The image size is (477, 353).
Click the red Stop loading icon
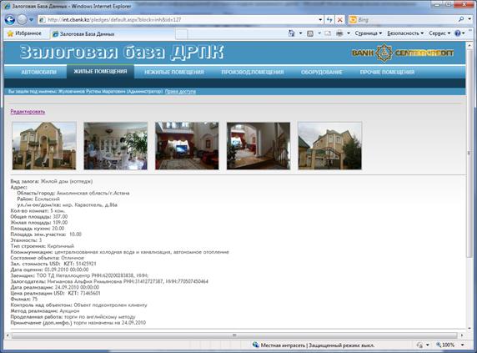[340, 20]
